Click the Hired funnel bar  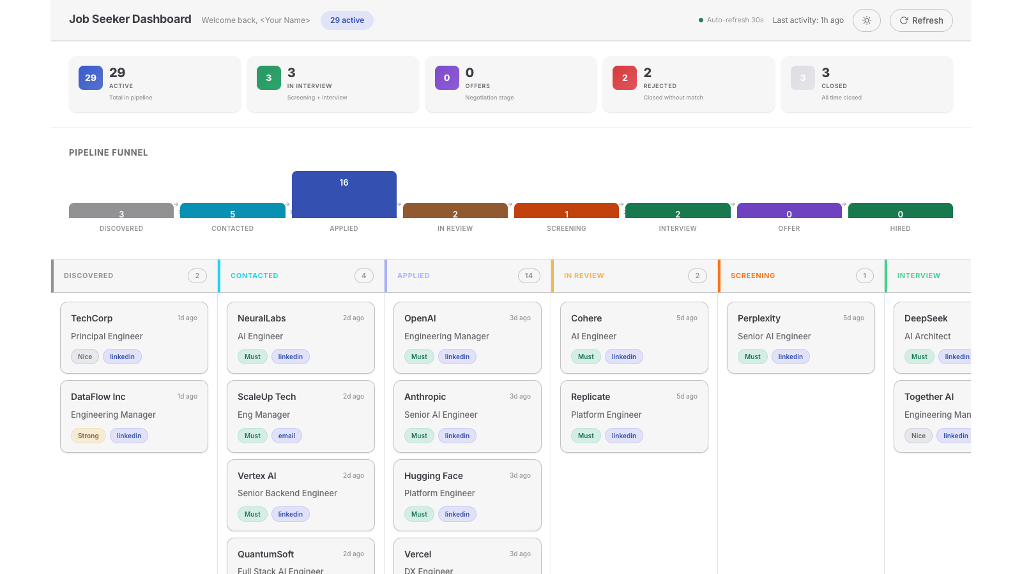click(x=901, y=210)
